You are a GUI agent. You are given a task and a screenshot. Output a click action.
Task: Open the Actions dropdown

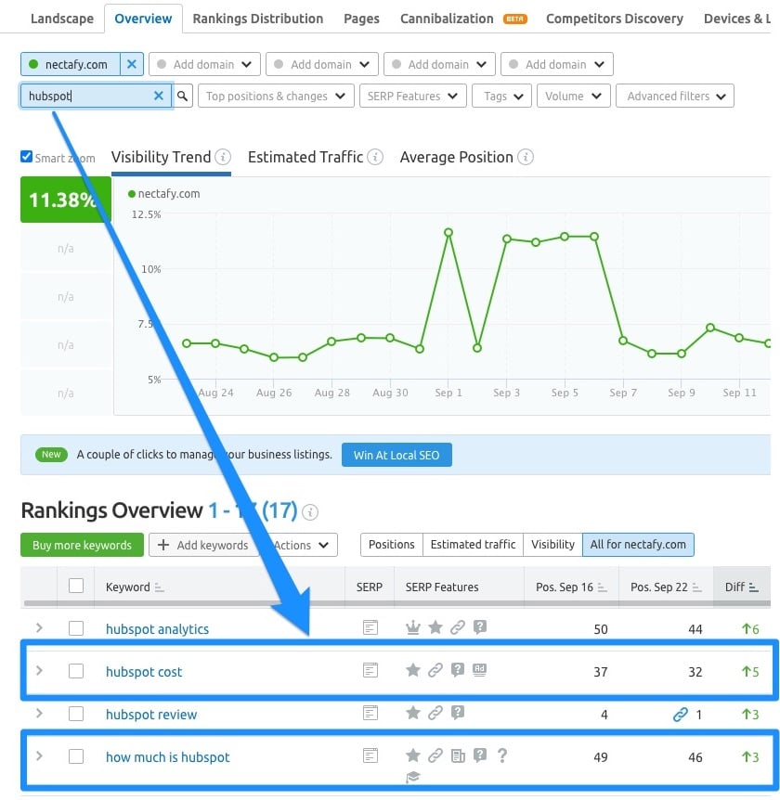(x=300, y=545)
